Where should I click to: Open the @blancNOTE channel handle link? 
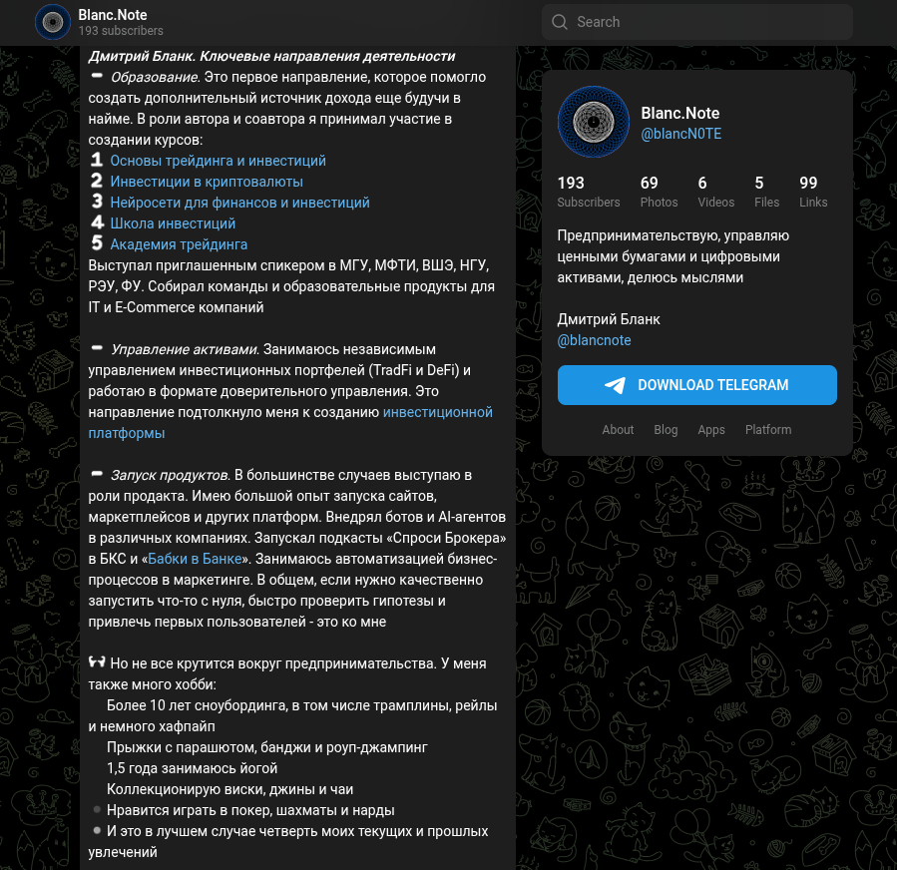point(680,134)
